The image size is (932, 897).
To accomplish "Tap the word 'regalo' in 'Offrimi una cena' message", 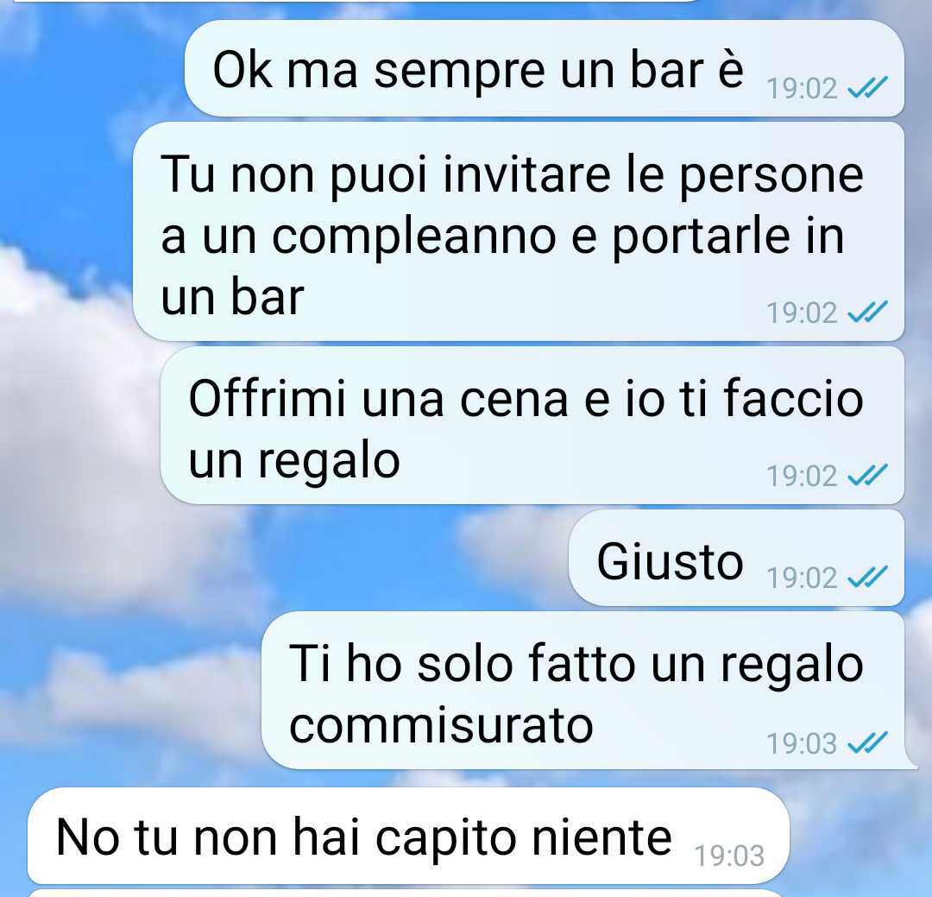I will pyautogui.click(x=329, y=461).
